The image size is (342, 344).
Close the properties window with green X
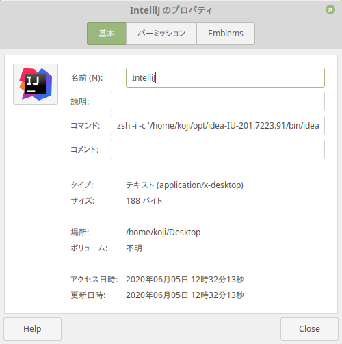[x=330, y=10]
